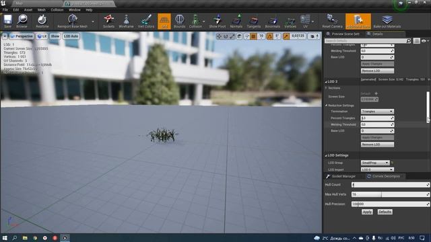The height and width of the screenshot is (242, 431).
Task: Open File Explorer from taskbar
Action: pyautogui.click(x=25, y=238)
